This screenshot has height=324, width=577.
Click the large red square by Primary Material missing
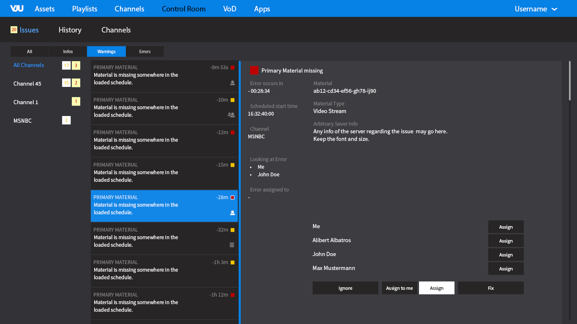click(x=254, y=70)
